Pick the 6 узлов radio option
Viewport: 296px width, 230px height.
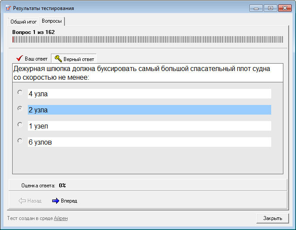(20, 141)
